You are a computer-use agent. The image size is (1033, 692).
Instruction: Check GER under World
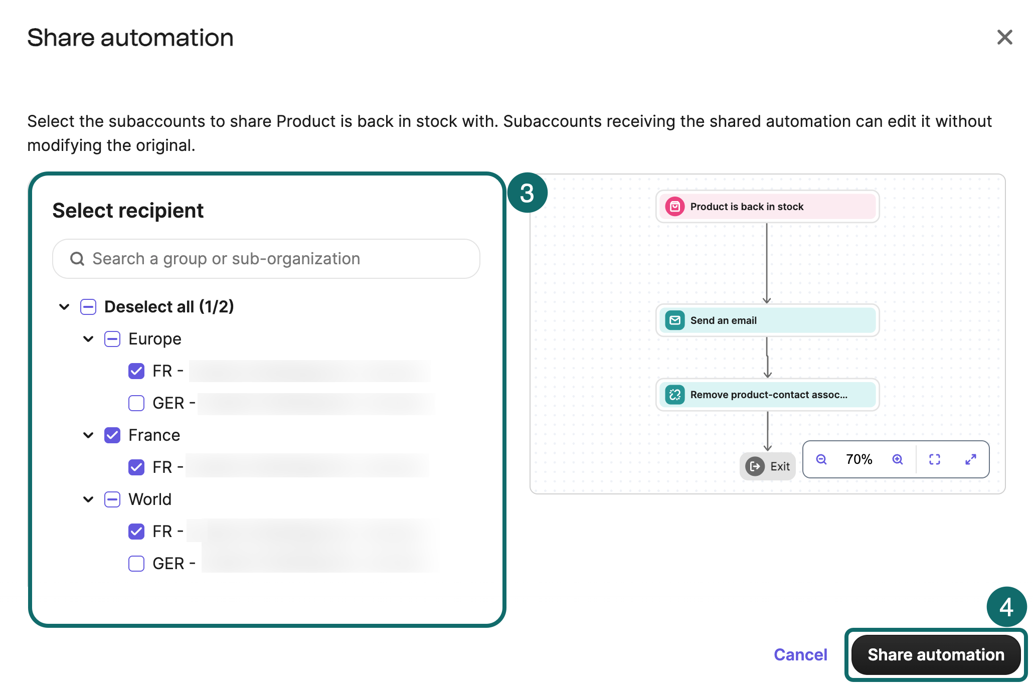tap(136, 564)
